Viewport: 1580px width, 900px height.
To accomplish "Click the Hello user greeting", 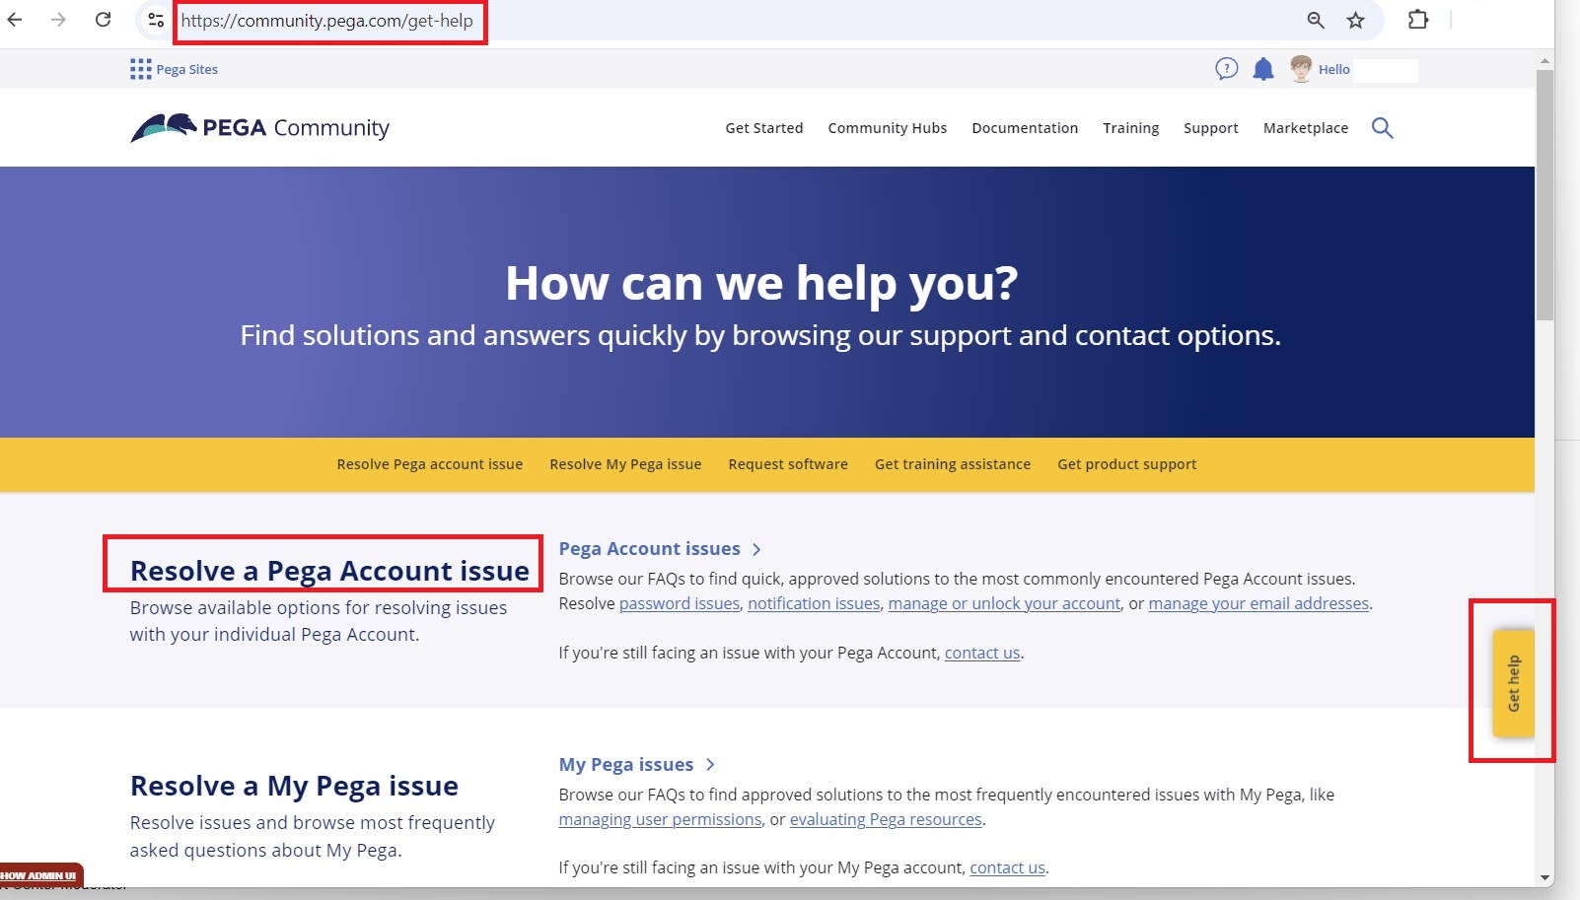I will [x=1334, y=69].
